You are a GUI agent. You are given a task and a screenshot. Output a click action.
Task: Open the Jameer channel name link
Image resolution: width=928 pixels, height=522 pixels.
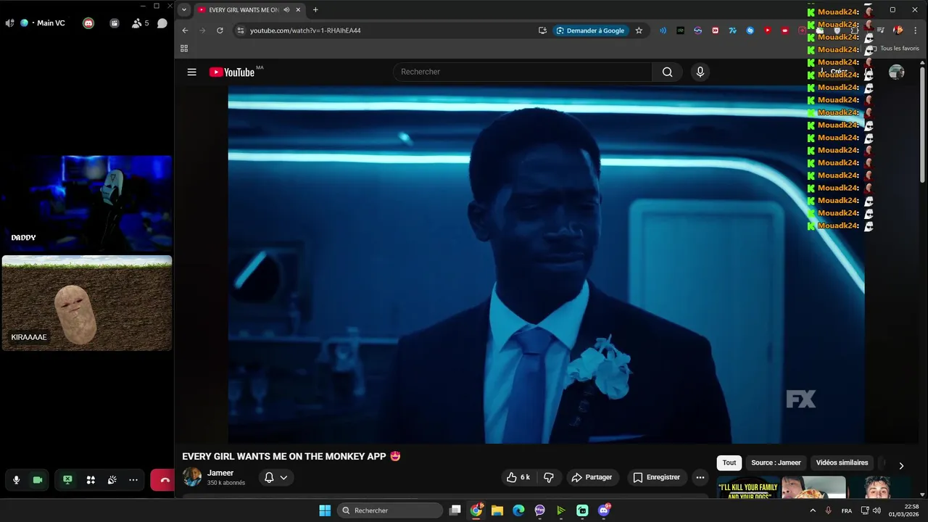(x=220, y=473)
